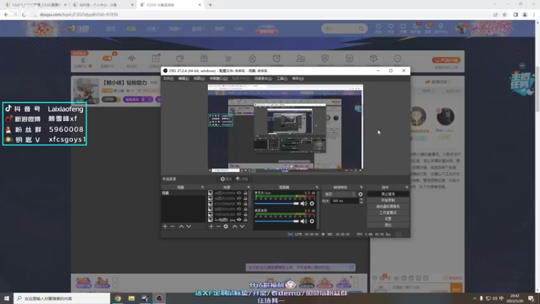The image size is (540, 304).
Task: Open File Explorer from the taskbar
Action: pyautogui.click(x=132, y=299)
